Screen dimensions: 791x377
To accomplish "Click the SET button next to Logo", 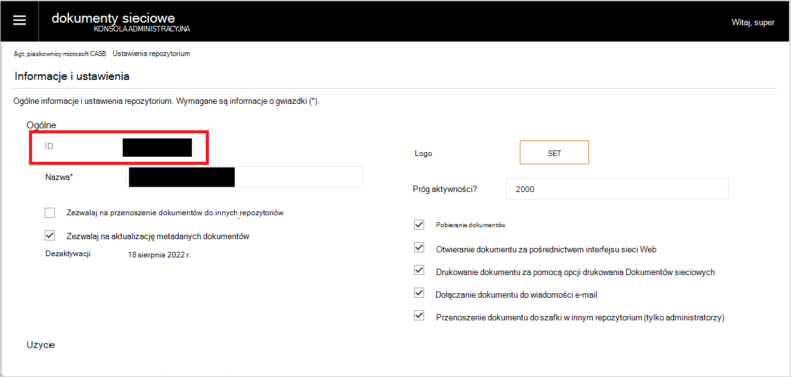I will coord(553,152).
